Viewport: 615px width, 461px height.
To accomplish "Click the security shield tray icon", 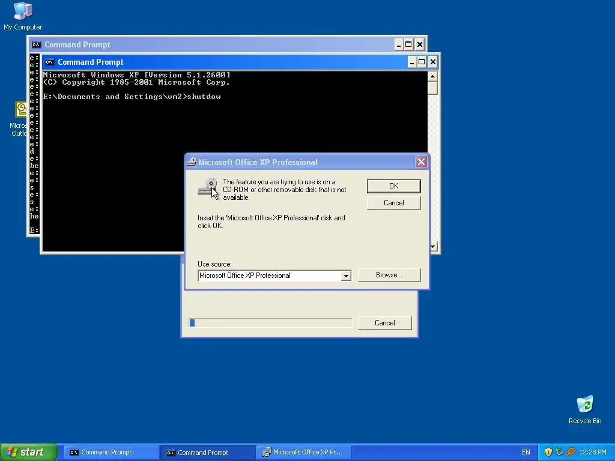I will point(548,452).
